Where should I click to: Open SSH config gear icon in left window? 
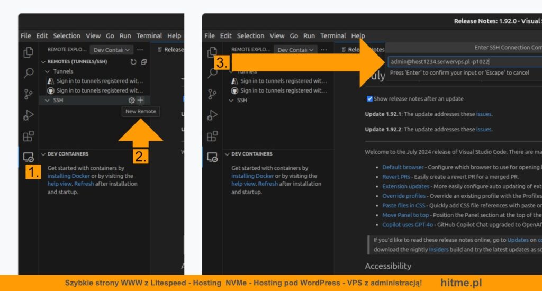[x=131, y=100]
